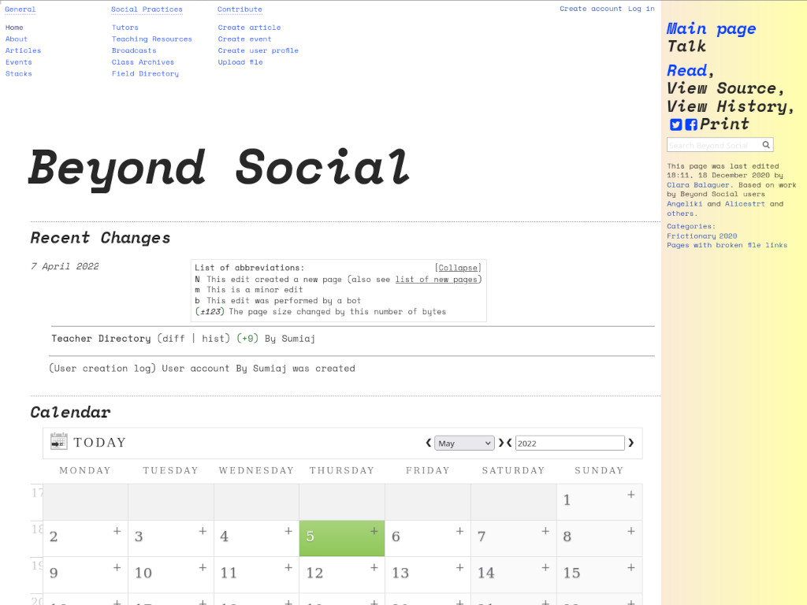Add event on May 5 plus icon

374,531
